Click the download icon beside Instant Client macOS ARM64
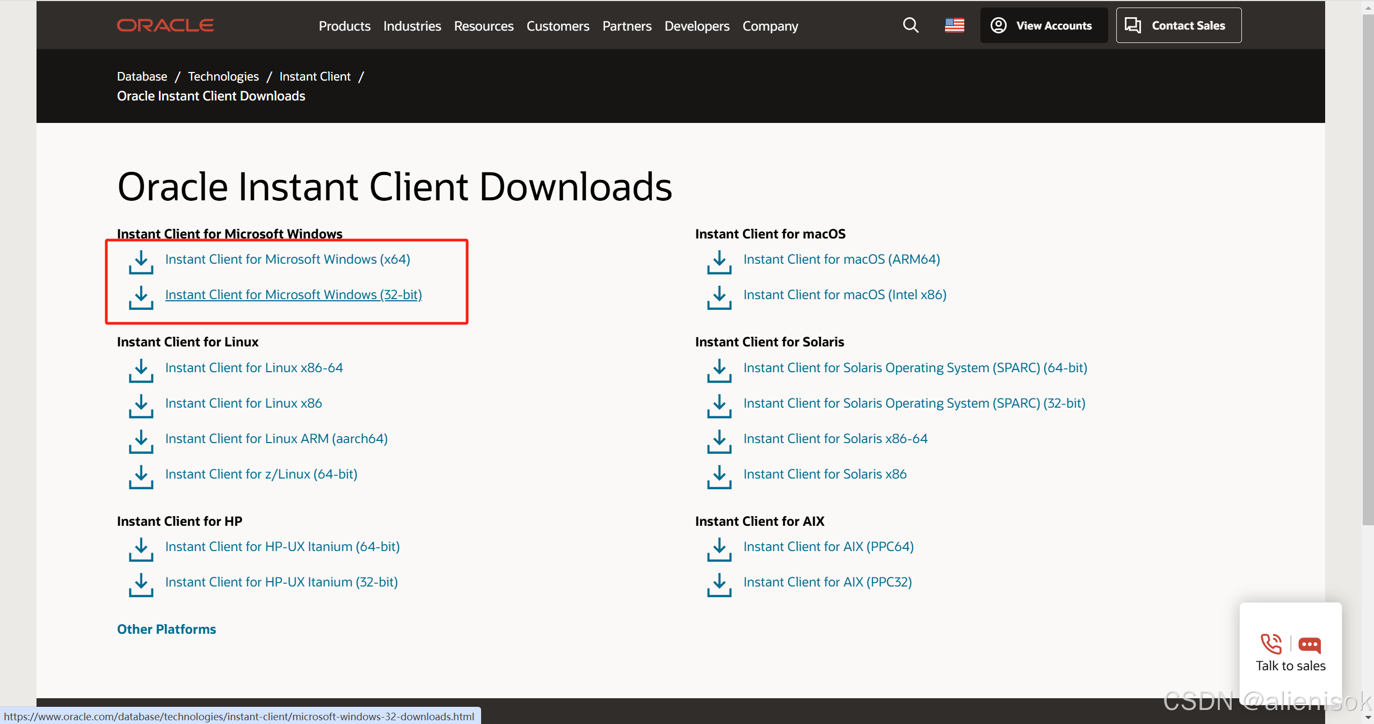The width and height of the screenshot is (1374, 724). (x=718, y=263)
